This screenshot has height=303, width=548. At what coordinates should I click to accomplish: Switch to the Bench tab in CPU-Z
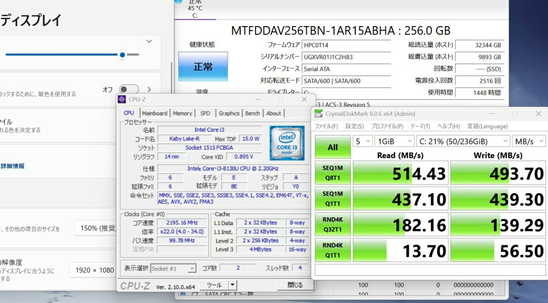click(253, 113)
